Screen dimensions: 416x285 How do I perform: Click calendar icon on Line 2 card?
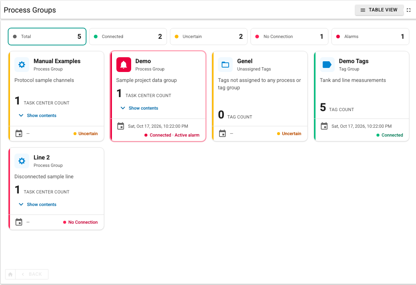[19, 222]
